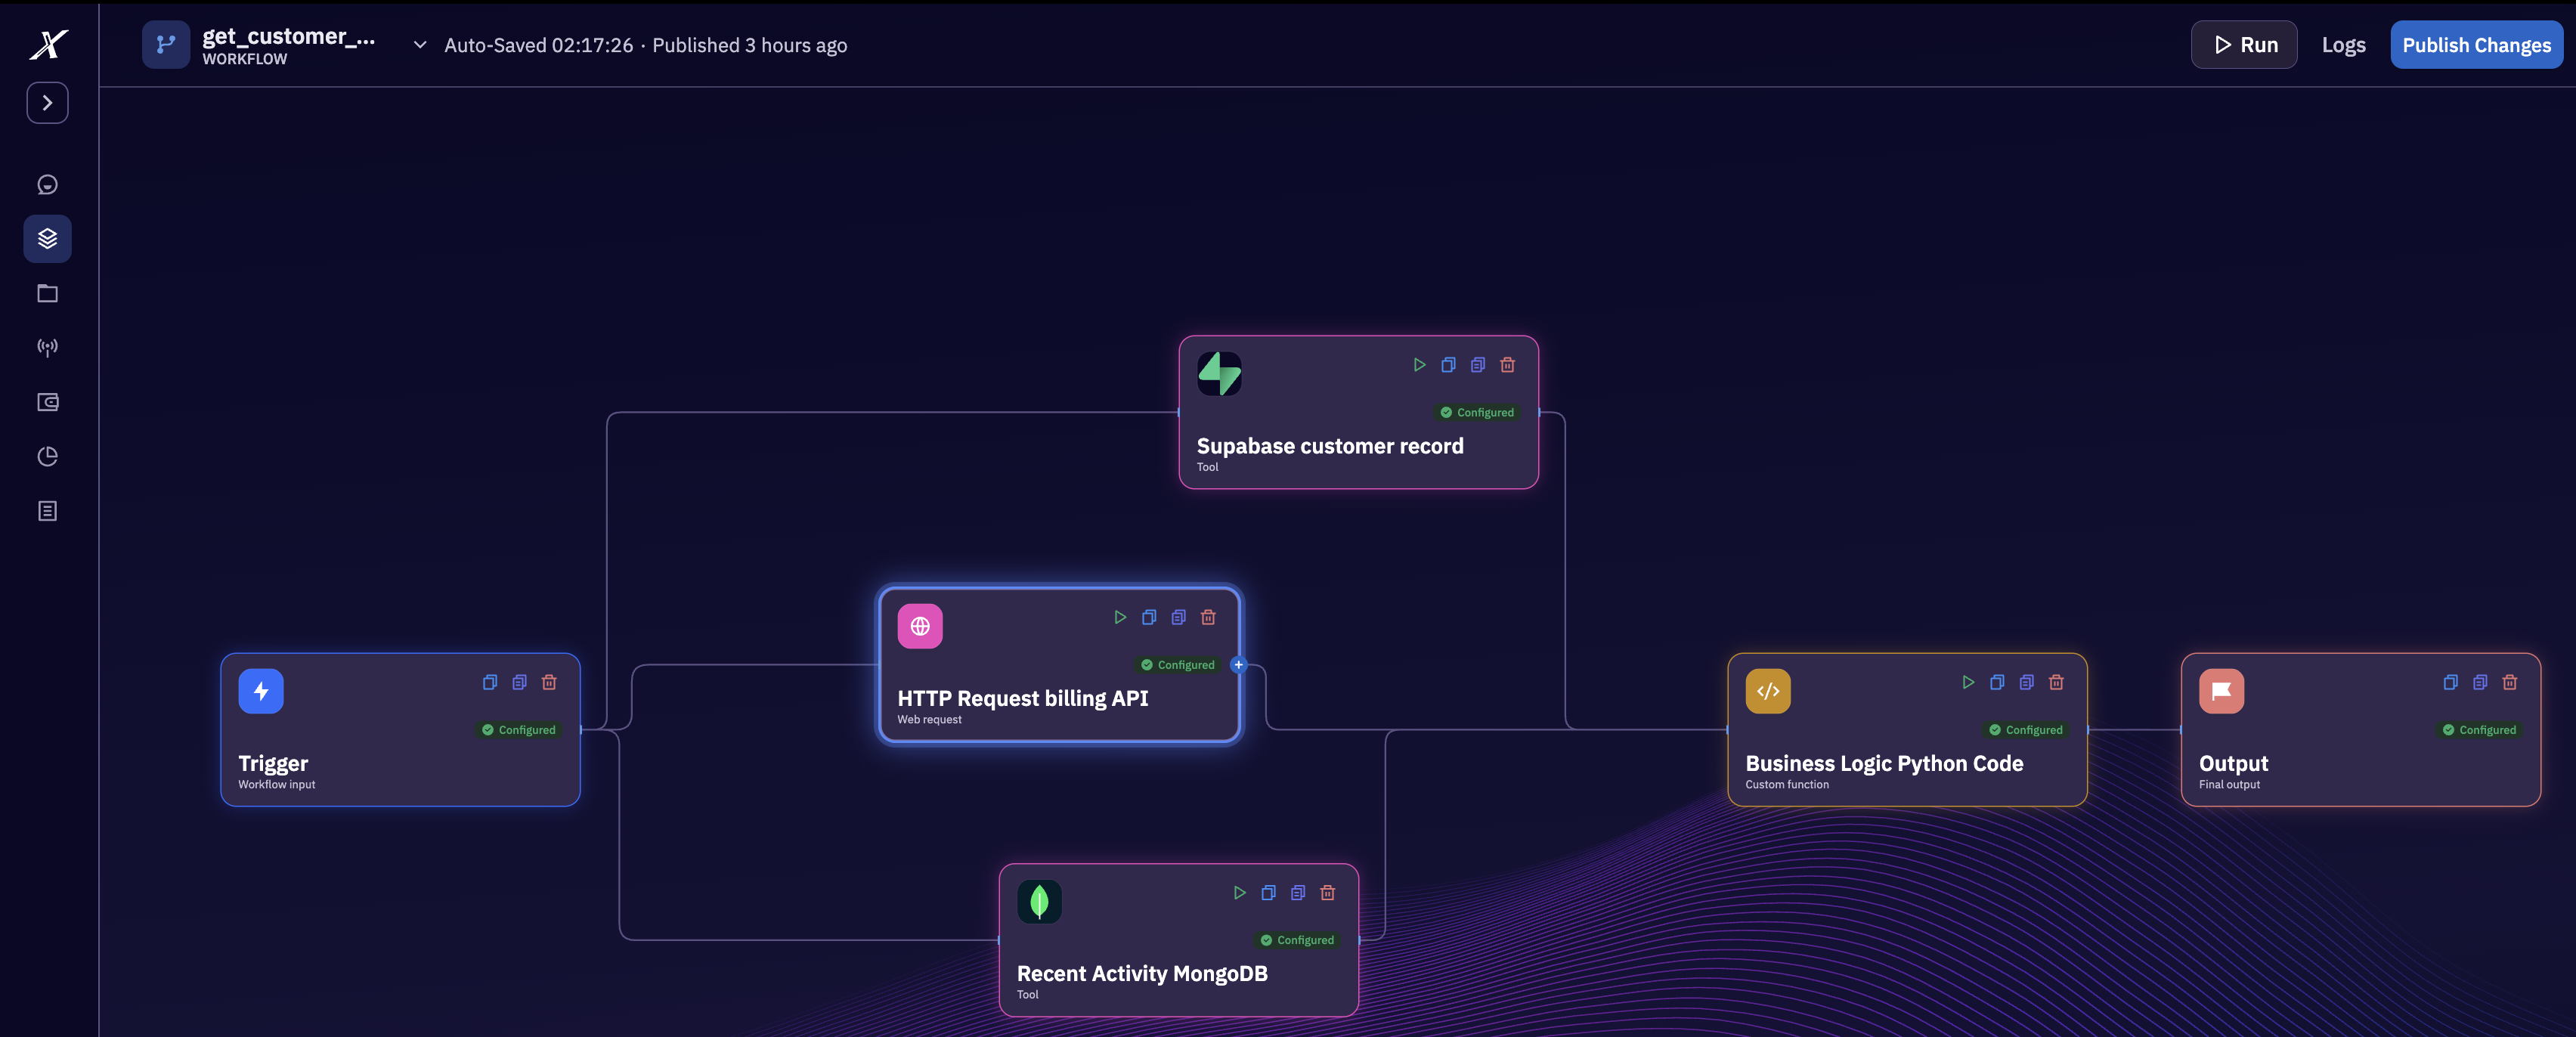Image resolution: width=2576 pixels, height=1037 pixels.
Task: Delete the Recent Activity MongoDB node
Action: pos(1327,892)
